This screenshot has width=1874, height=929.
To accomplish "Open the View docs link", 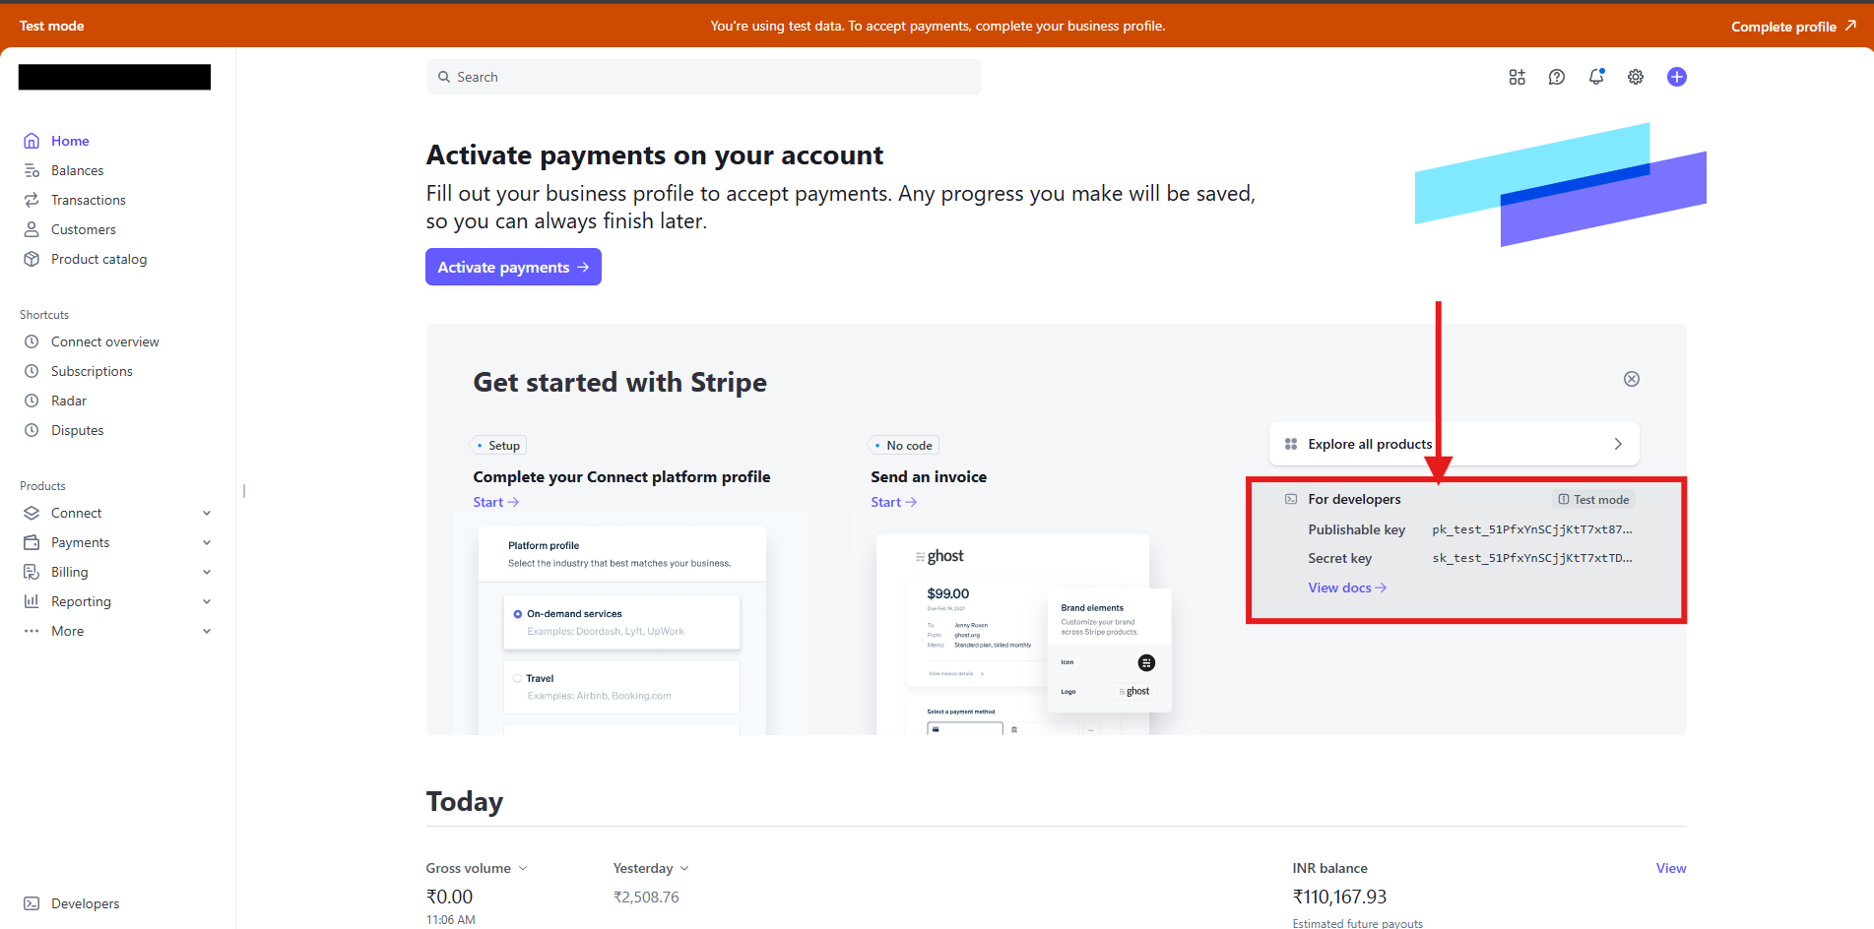I will [1346, 588].
